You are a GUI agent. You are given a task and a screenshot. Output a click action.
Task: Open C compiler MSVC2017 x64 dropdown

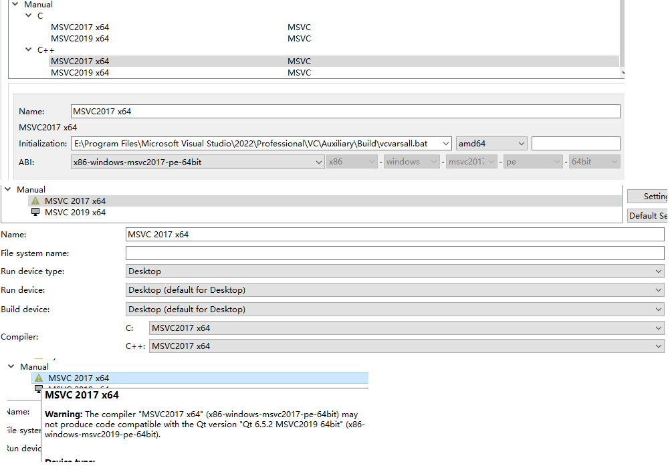(407, 328)
